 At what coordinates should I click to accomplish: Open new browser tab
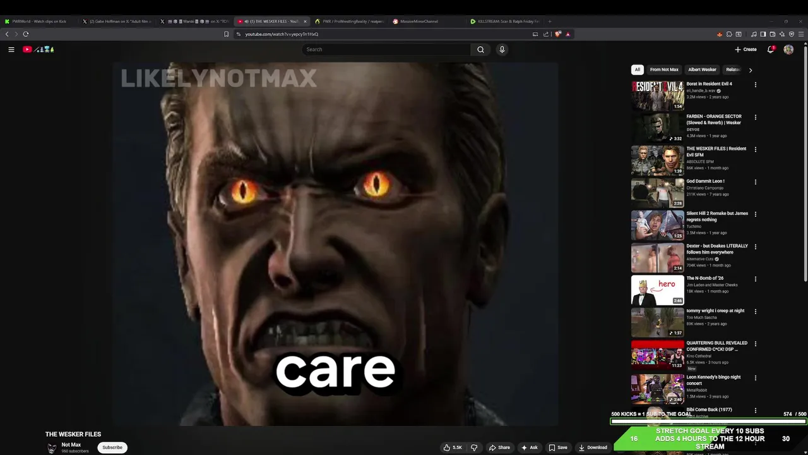click(x=550, y=21)
